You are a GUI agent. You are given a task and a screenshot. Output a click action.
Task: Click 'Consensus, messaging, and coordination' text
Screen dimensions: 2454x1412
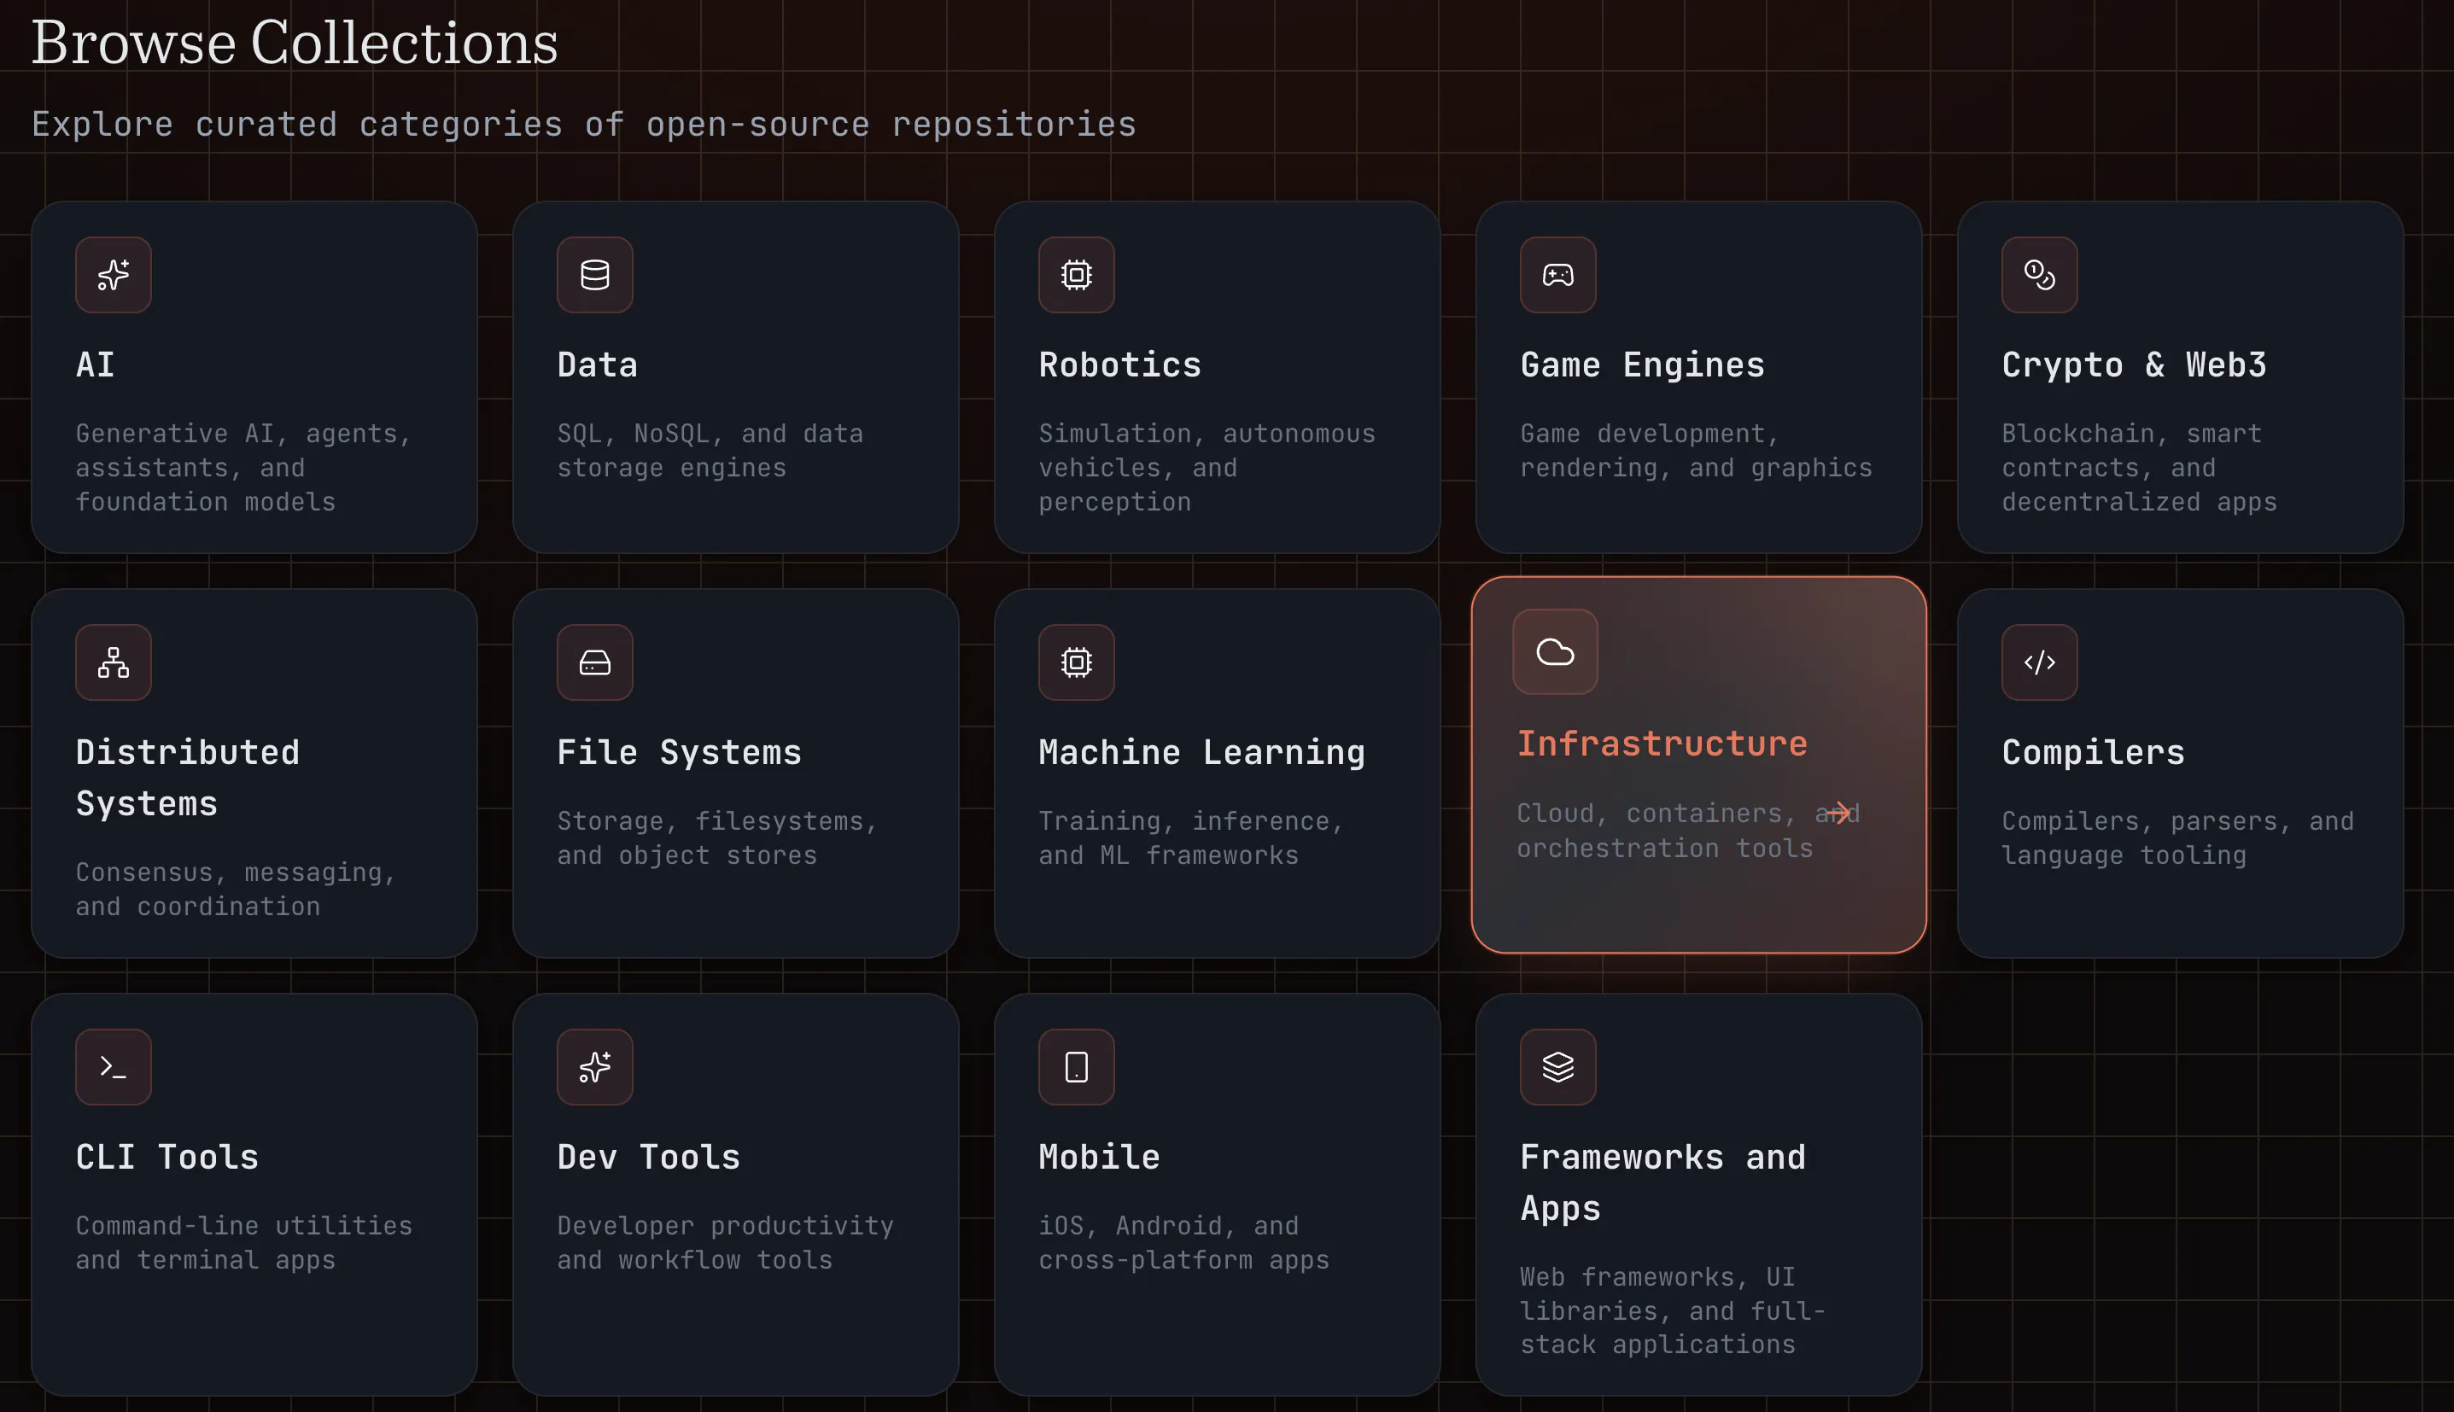pos(236,890)
